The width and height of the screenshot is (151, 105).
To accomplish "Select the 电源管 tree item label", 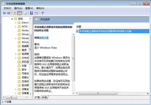I will [x=25, y=54].
